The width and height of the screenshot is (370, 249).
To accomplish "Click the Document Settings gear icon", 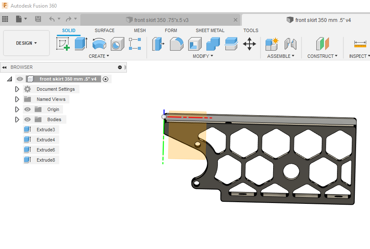I will point(27,89).
